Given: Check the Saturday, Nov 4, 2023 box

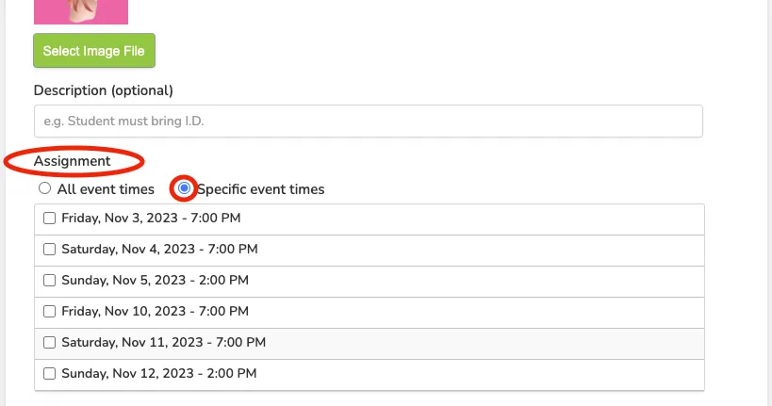Looking at the screenshot, I should [49, 249].
